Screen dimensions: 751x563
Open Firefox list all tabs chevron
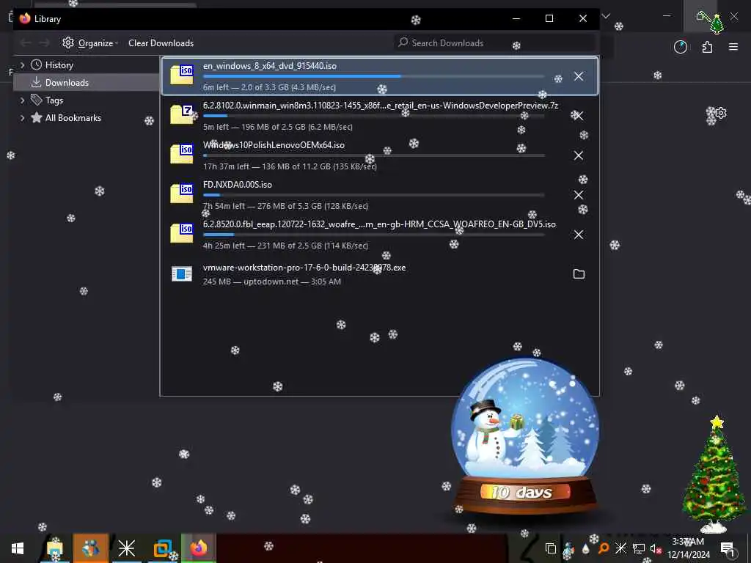(606, 16)
